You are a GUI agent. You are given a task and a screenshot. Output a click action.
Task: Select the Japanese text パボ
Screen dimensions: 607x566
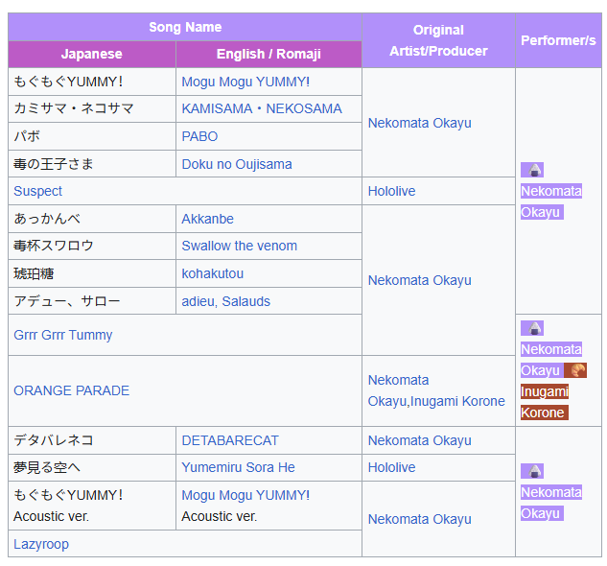(27, 136)
